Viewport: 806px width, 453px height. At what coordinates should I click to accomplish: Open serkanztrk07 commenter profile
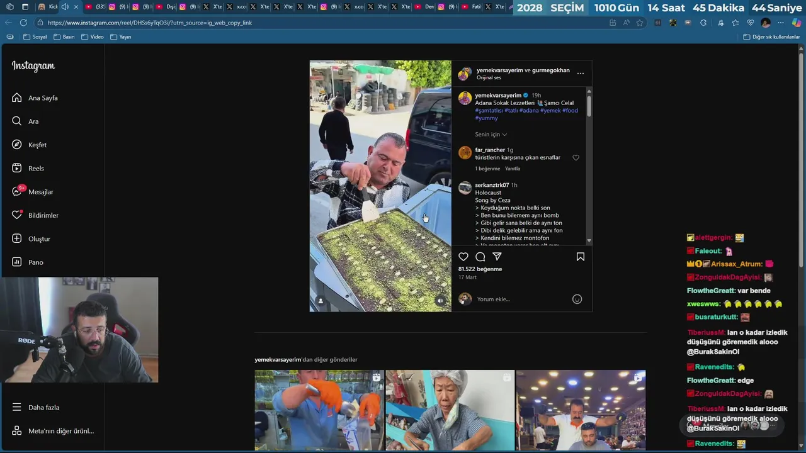[492, 185]
